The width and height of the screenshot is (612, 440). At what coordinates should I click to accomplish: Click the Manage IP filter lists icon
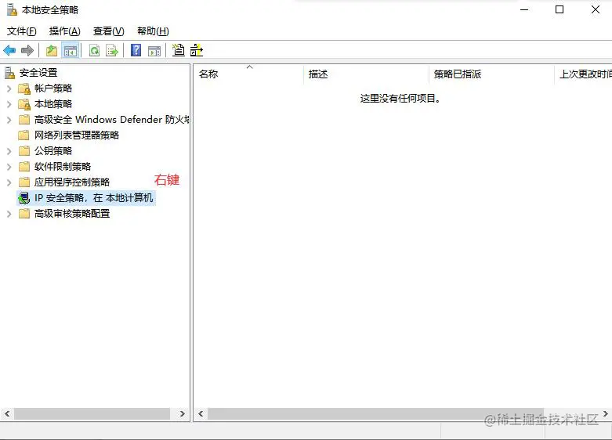[x=197, y=50]
